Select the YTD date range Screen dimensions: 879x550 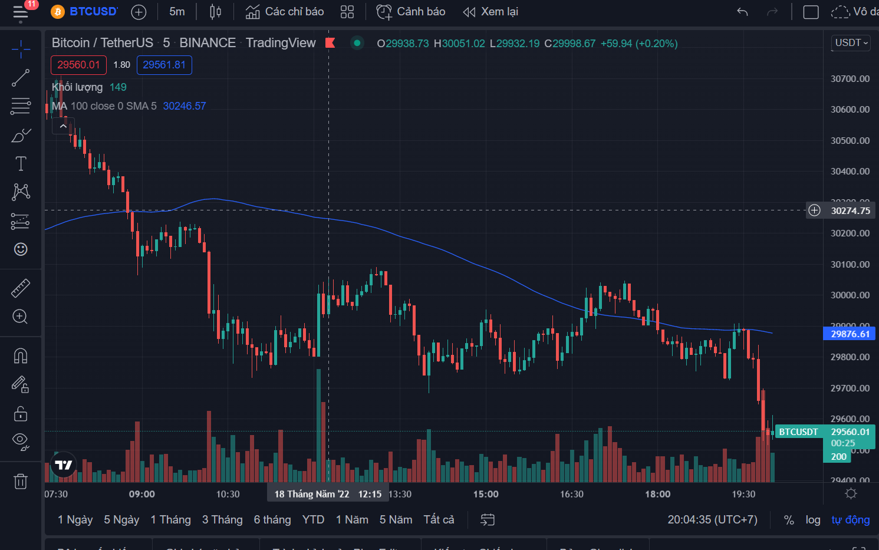coord(313,520)
